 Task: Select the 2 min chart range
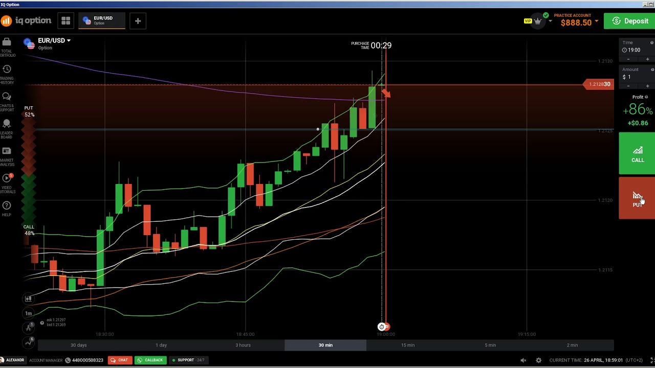pos(572,345)
